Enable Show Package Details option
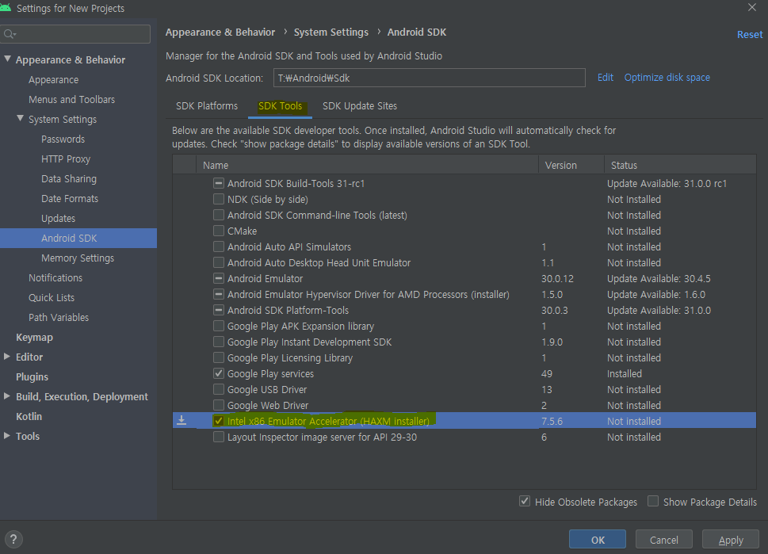This screenshot has height=554, width=768. click(x=653, y=501)
